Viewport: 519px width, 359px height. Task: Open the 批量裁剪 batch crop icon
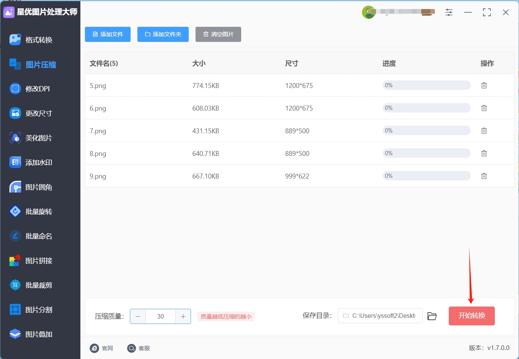pos(15,285)
